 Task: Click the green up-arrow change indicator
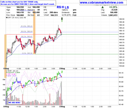(x=103, y=7)
